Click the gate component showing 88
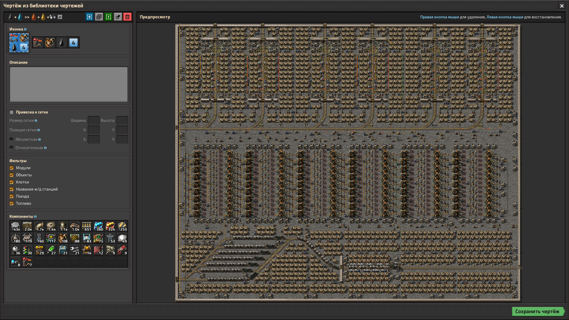Viewport: 569px width, 320px height. (x=75, y=238)
